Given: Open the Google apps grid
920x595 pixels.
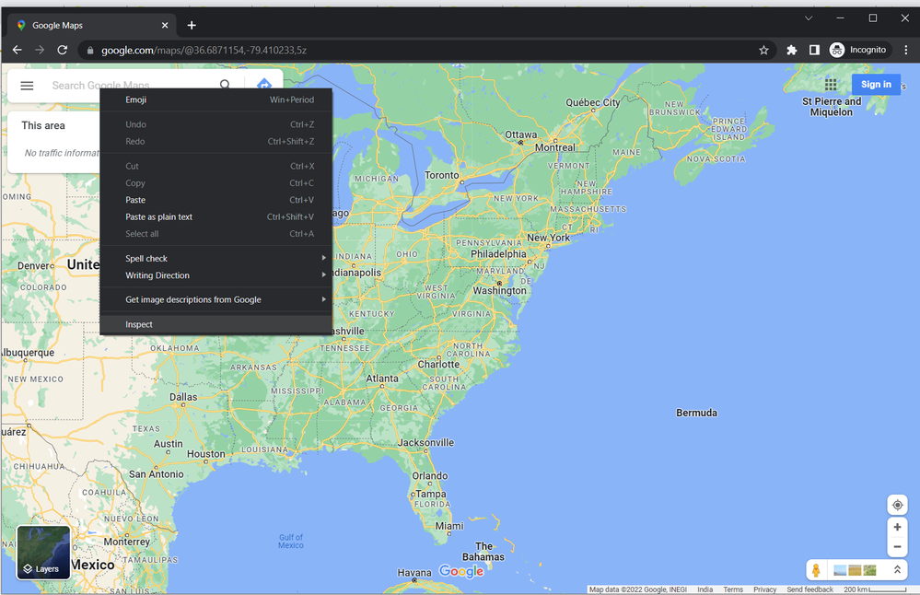Looking at the screenshot, I should [x=831, y=85].
